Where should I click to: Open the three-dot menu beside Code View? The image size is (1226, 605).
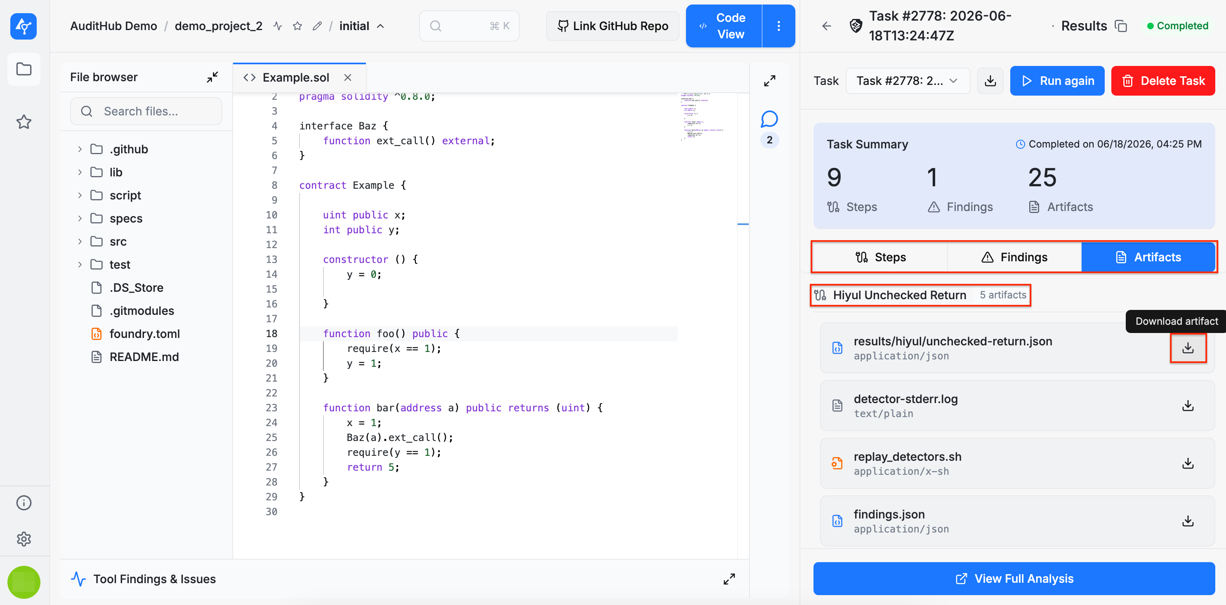pos(778,26)
